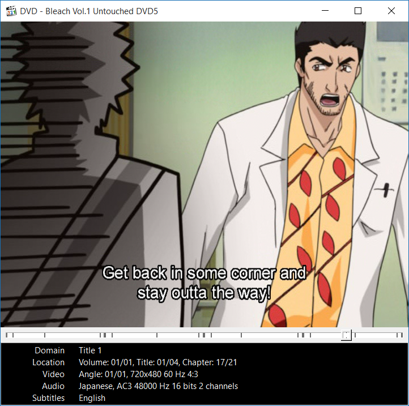409x406 pixels.
Task: Click the 'English' subtitles value
Action: pos(92,398)
